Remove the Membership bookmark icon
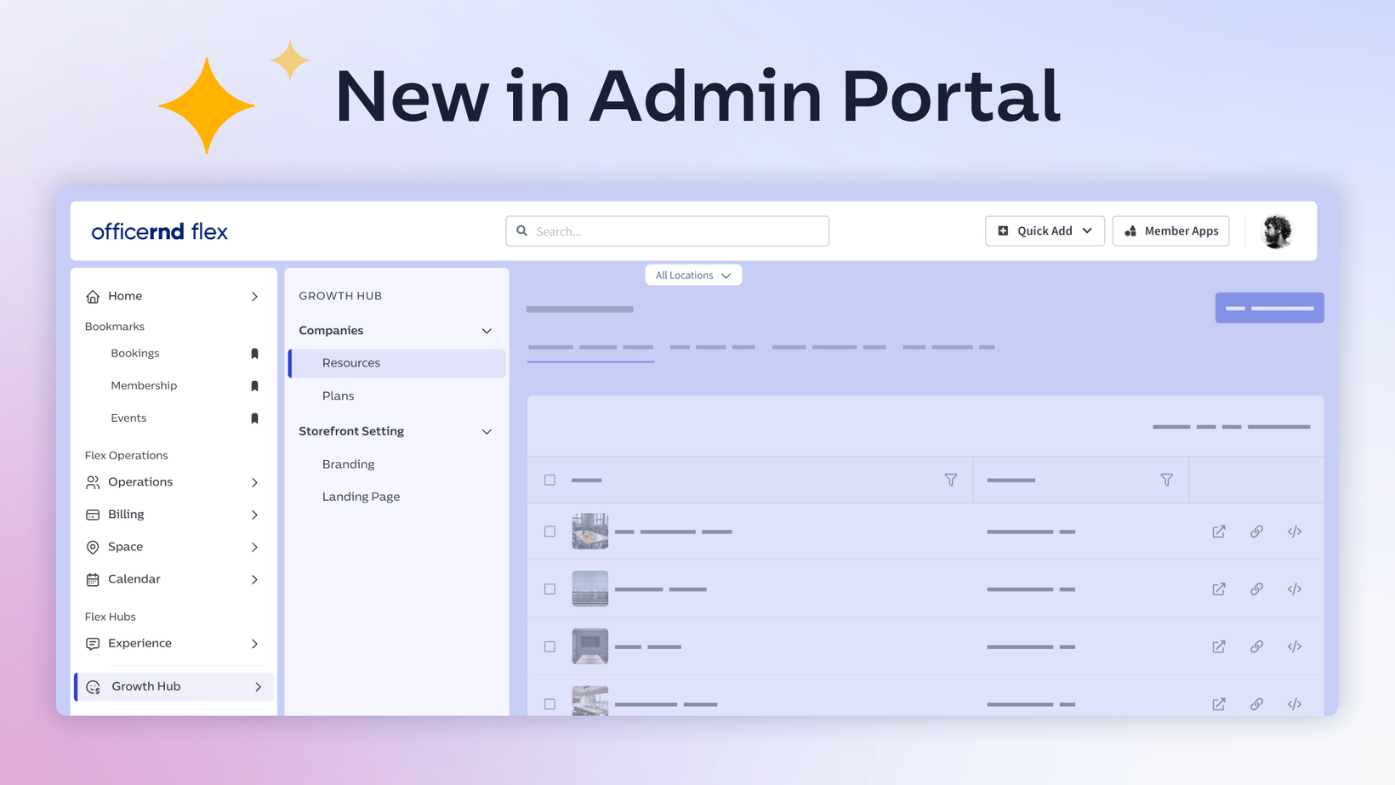Screen dimensions: 1395x785 click(x=254, y=386)
